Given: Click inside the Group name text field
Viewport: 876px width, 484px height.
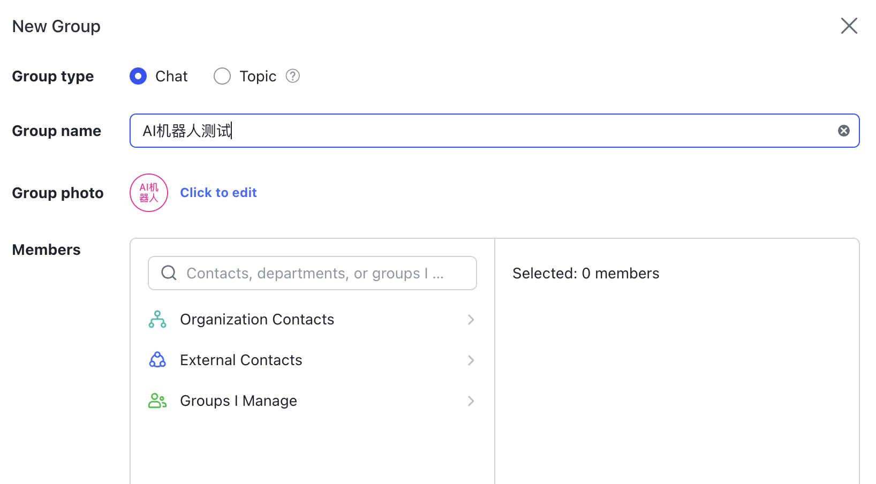Looking at the screenshot, I should point(495,131).
